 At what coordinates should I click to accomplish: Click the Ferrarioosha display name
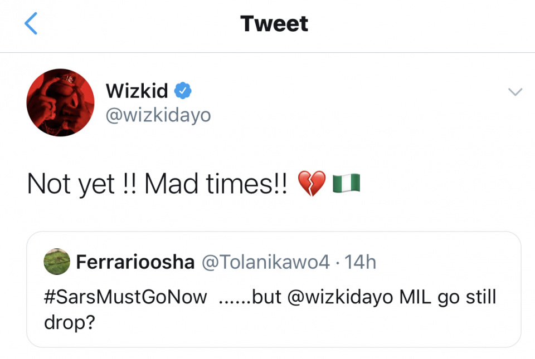pos(135,262)
